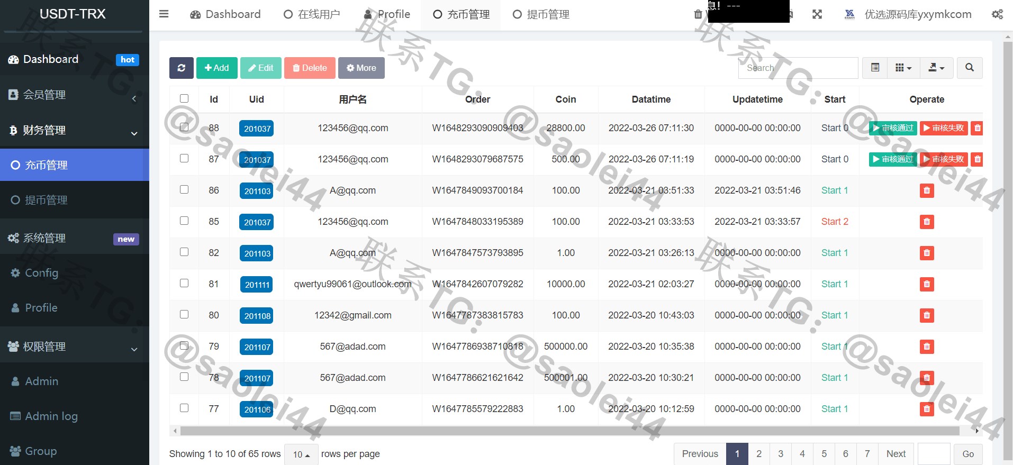Viewport: 1013px width, 465px height.
Task: Click the red Delete button
Action: point(310,68)
